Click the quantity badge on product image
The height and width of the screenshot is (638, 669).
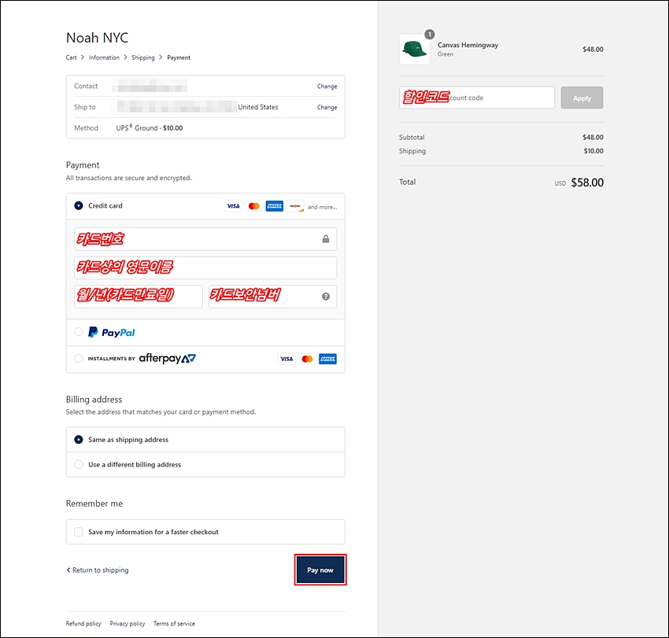(430, 34)
